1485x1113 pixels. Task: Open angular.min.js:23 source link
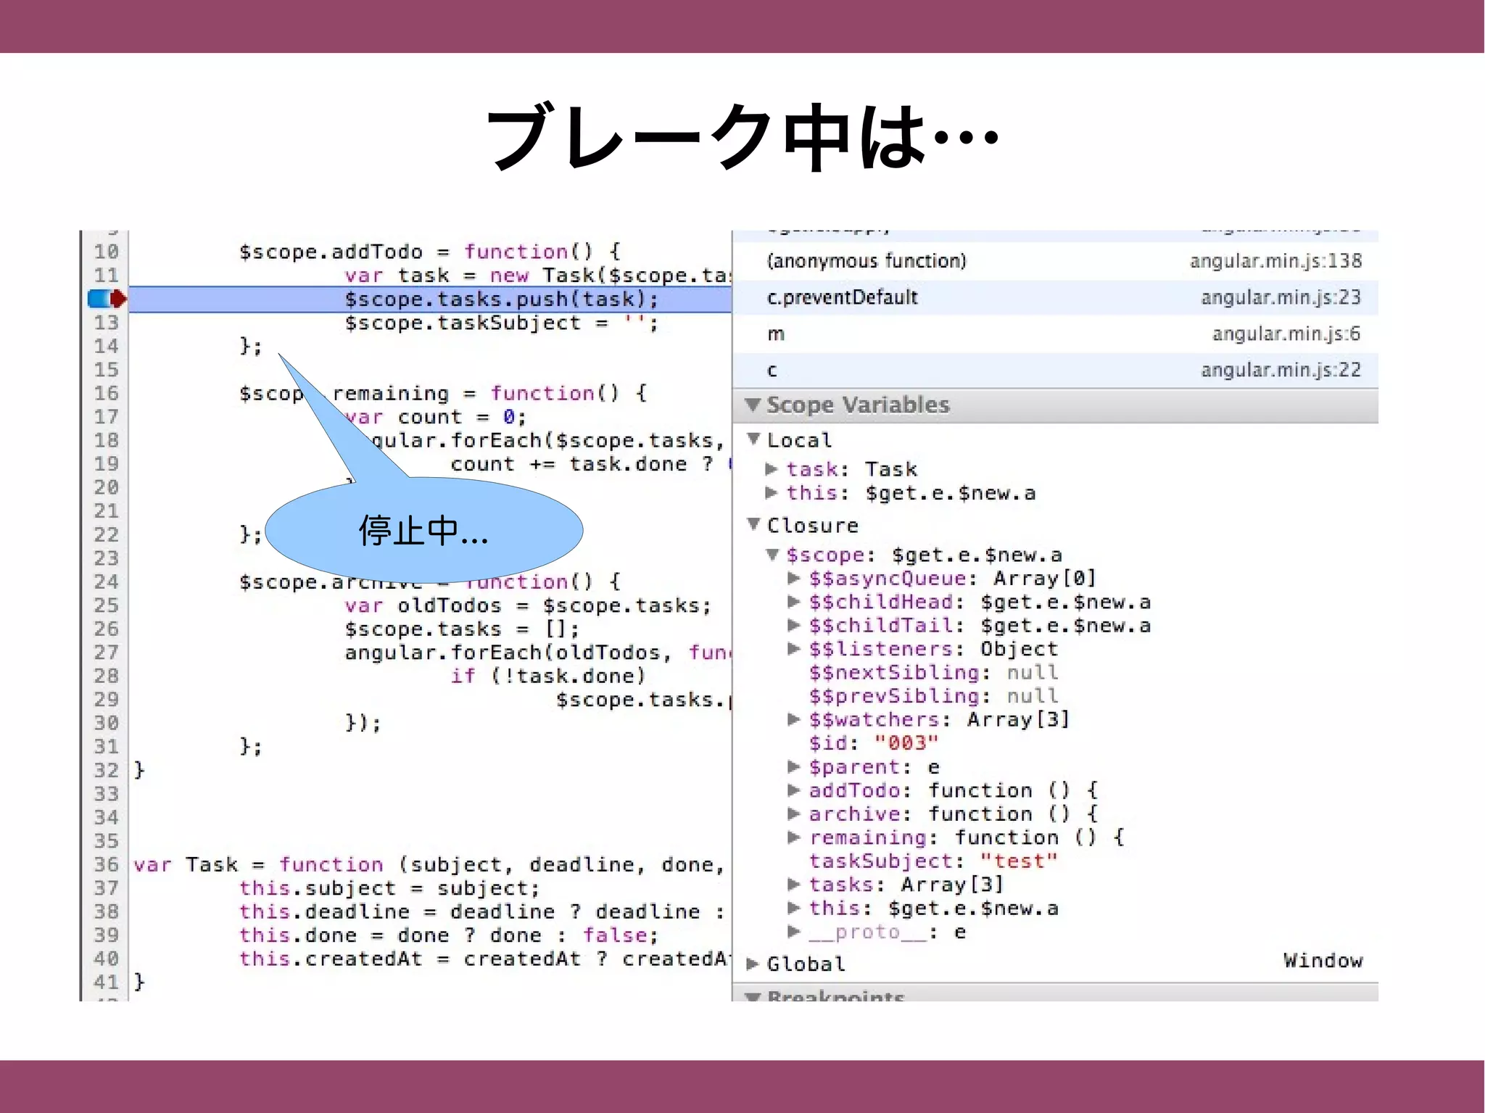point(1281,297)
